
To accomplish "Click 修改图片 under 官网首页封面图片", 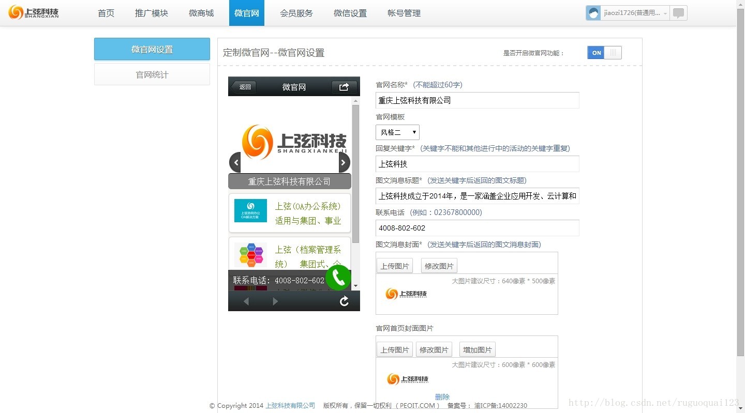I will tap(434, 349).
